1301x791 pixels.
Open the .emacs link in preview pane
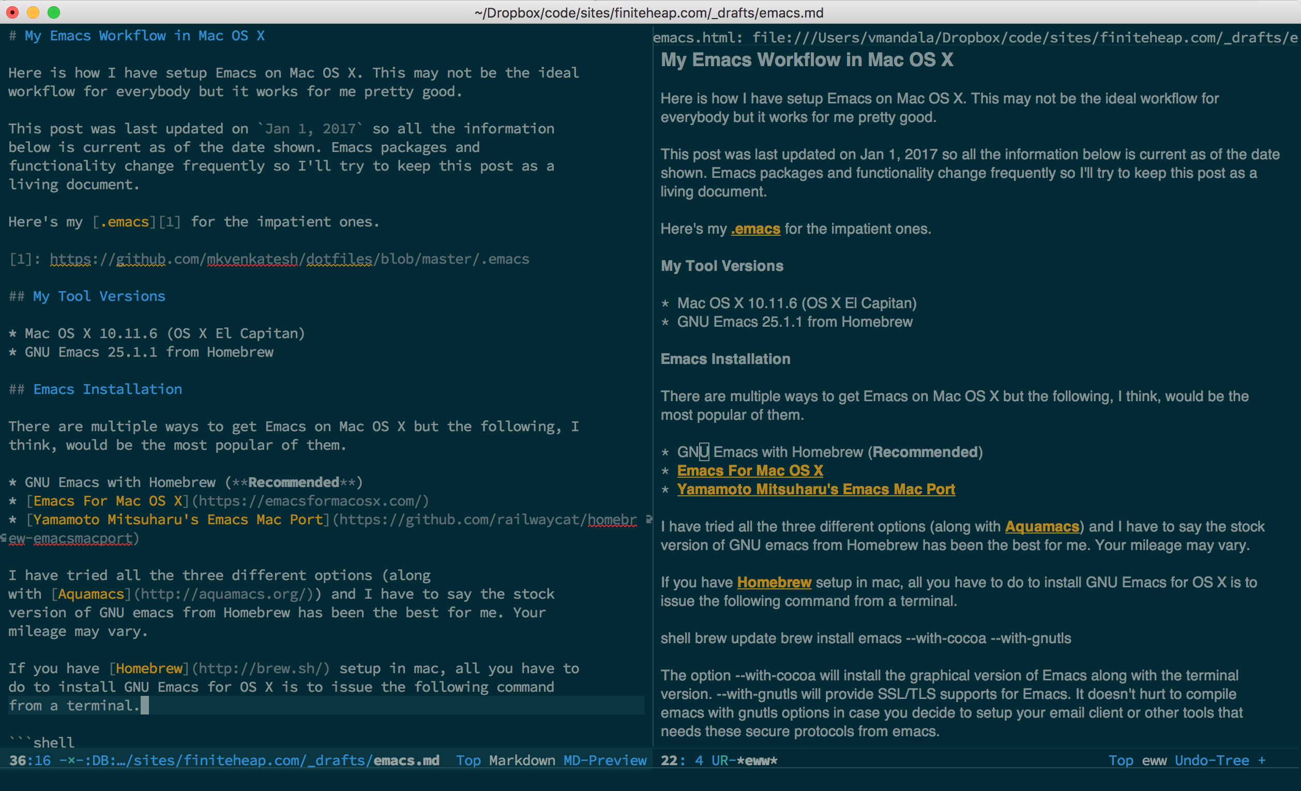(x=755, y=229)
